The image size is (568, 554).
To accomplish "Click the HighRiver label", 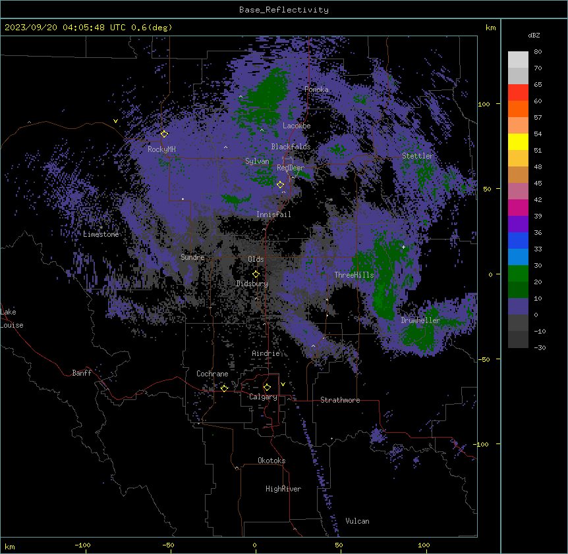I will 283,489.
